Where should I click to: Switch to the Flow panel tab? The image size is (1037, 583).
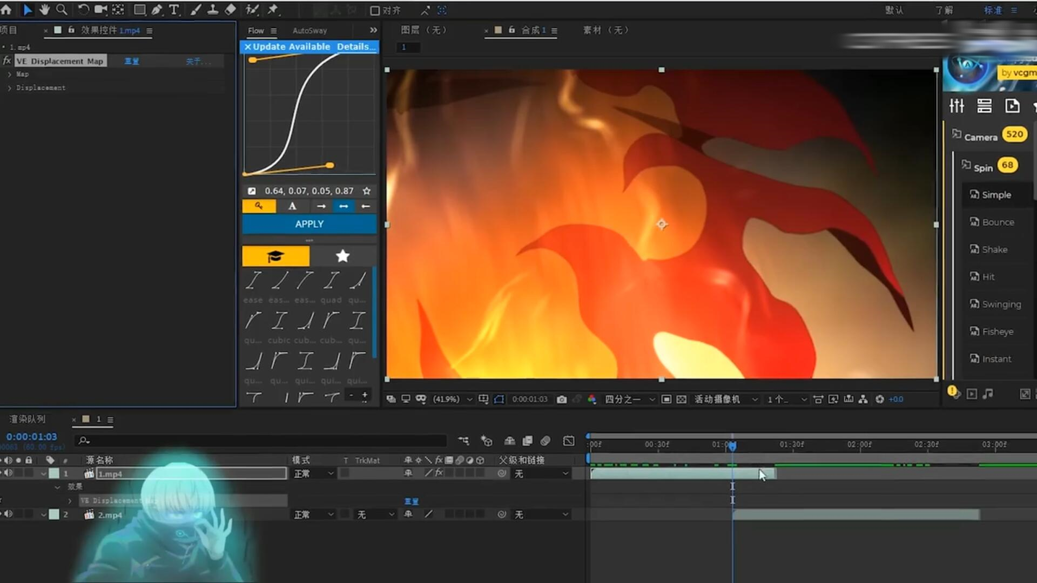[256, 31]
